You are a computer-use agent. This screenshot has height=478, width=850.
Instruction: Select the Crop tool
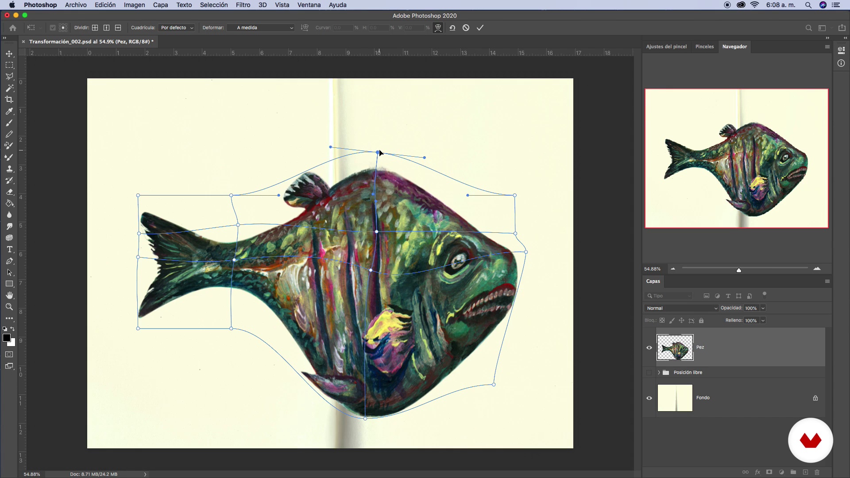[x=9, y=100]
